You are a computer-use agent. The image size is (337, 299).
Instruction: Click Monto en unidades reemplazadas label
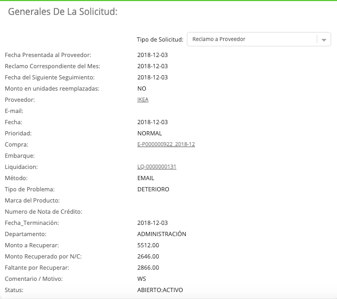pos(52,88)
